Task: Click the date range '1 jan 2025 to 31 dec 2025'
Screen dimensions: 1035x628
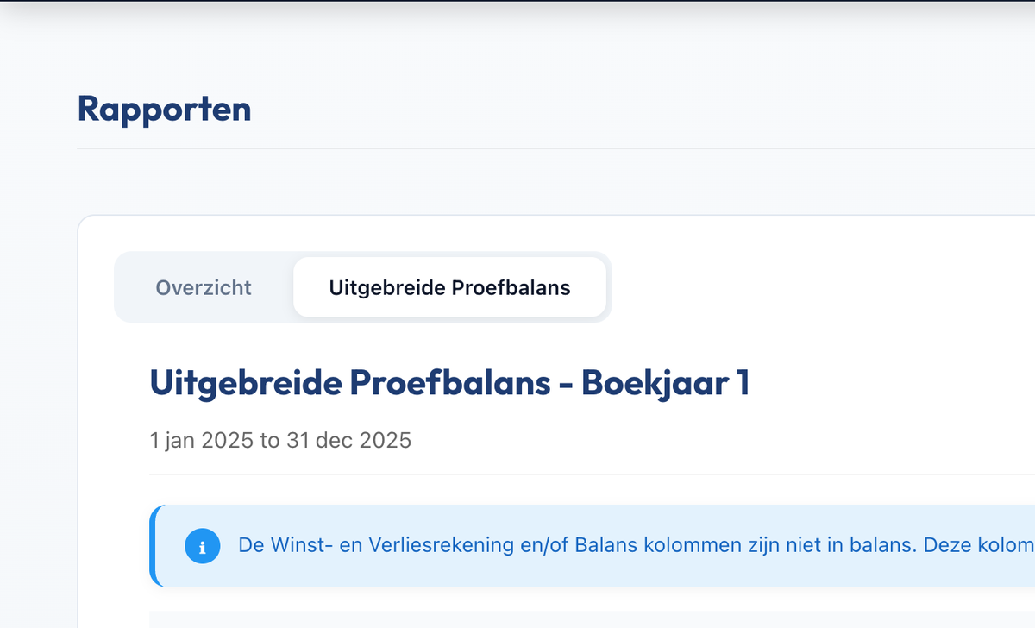Action: 280,440
